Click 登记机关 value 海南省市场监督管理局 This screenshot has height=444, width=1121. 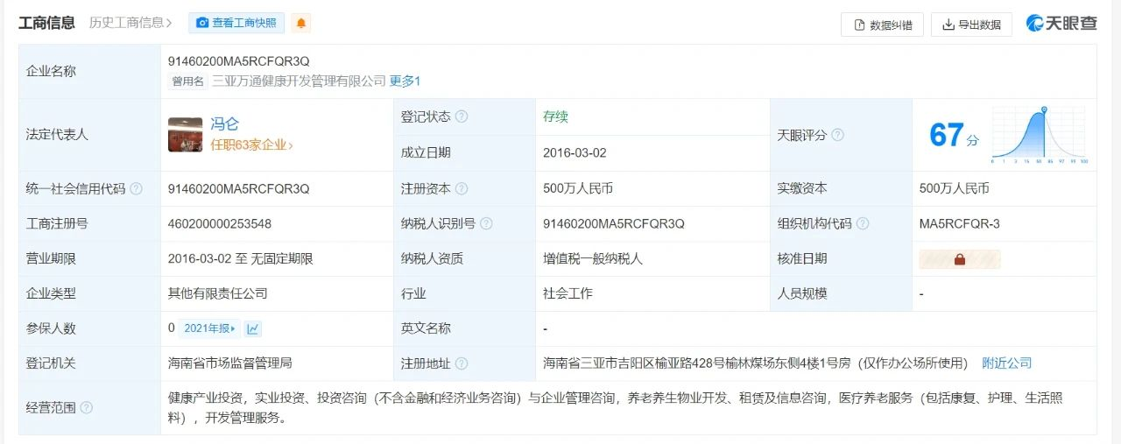(230, 363)
